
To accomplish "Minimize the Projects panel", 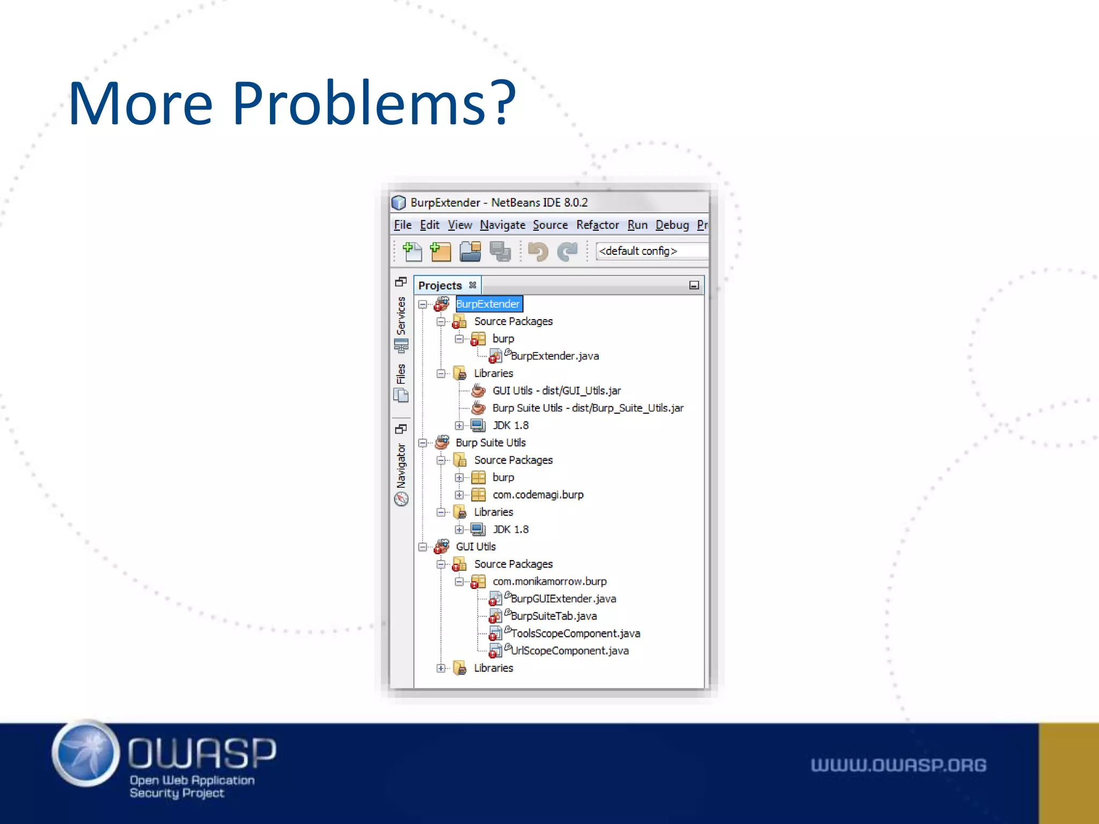I will point(694,285).
